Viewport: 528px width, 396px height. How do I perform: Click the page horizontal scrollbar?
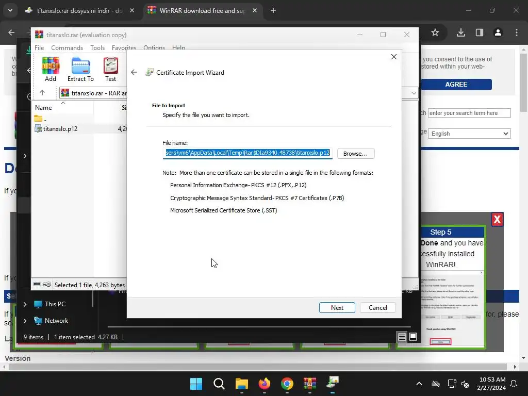pyautogui.click(x=258, y=367)
